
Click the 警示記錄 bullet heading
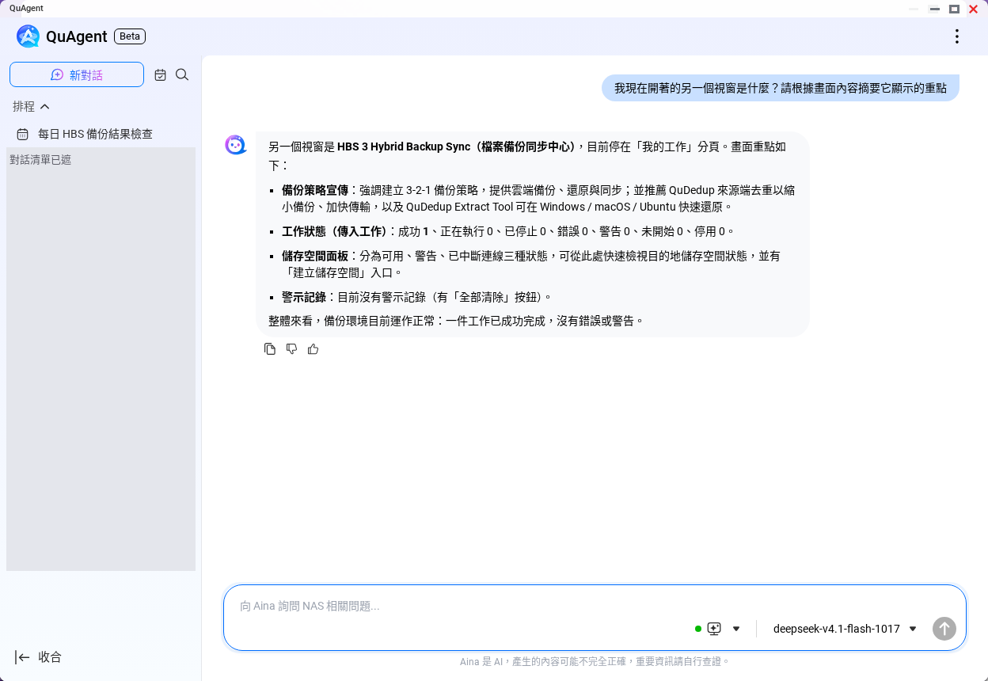[x=303, y=297]
